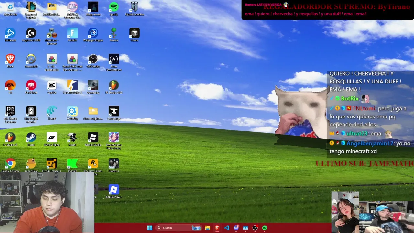Select the bottom-left webcam overlay
Viewport: 414px width, 233px height.
(x=47, y=203)
